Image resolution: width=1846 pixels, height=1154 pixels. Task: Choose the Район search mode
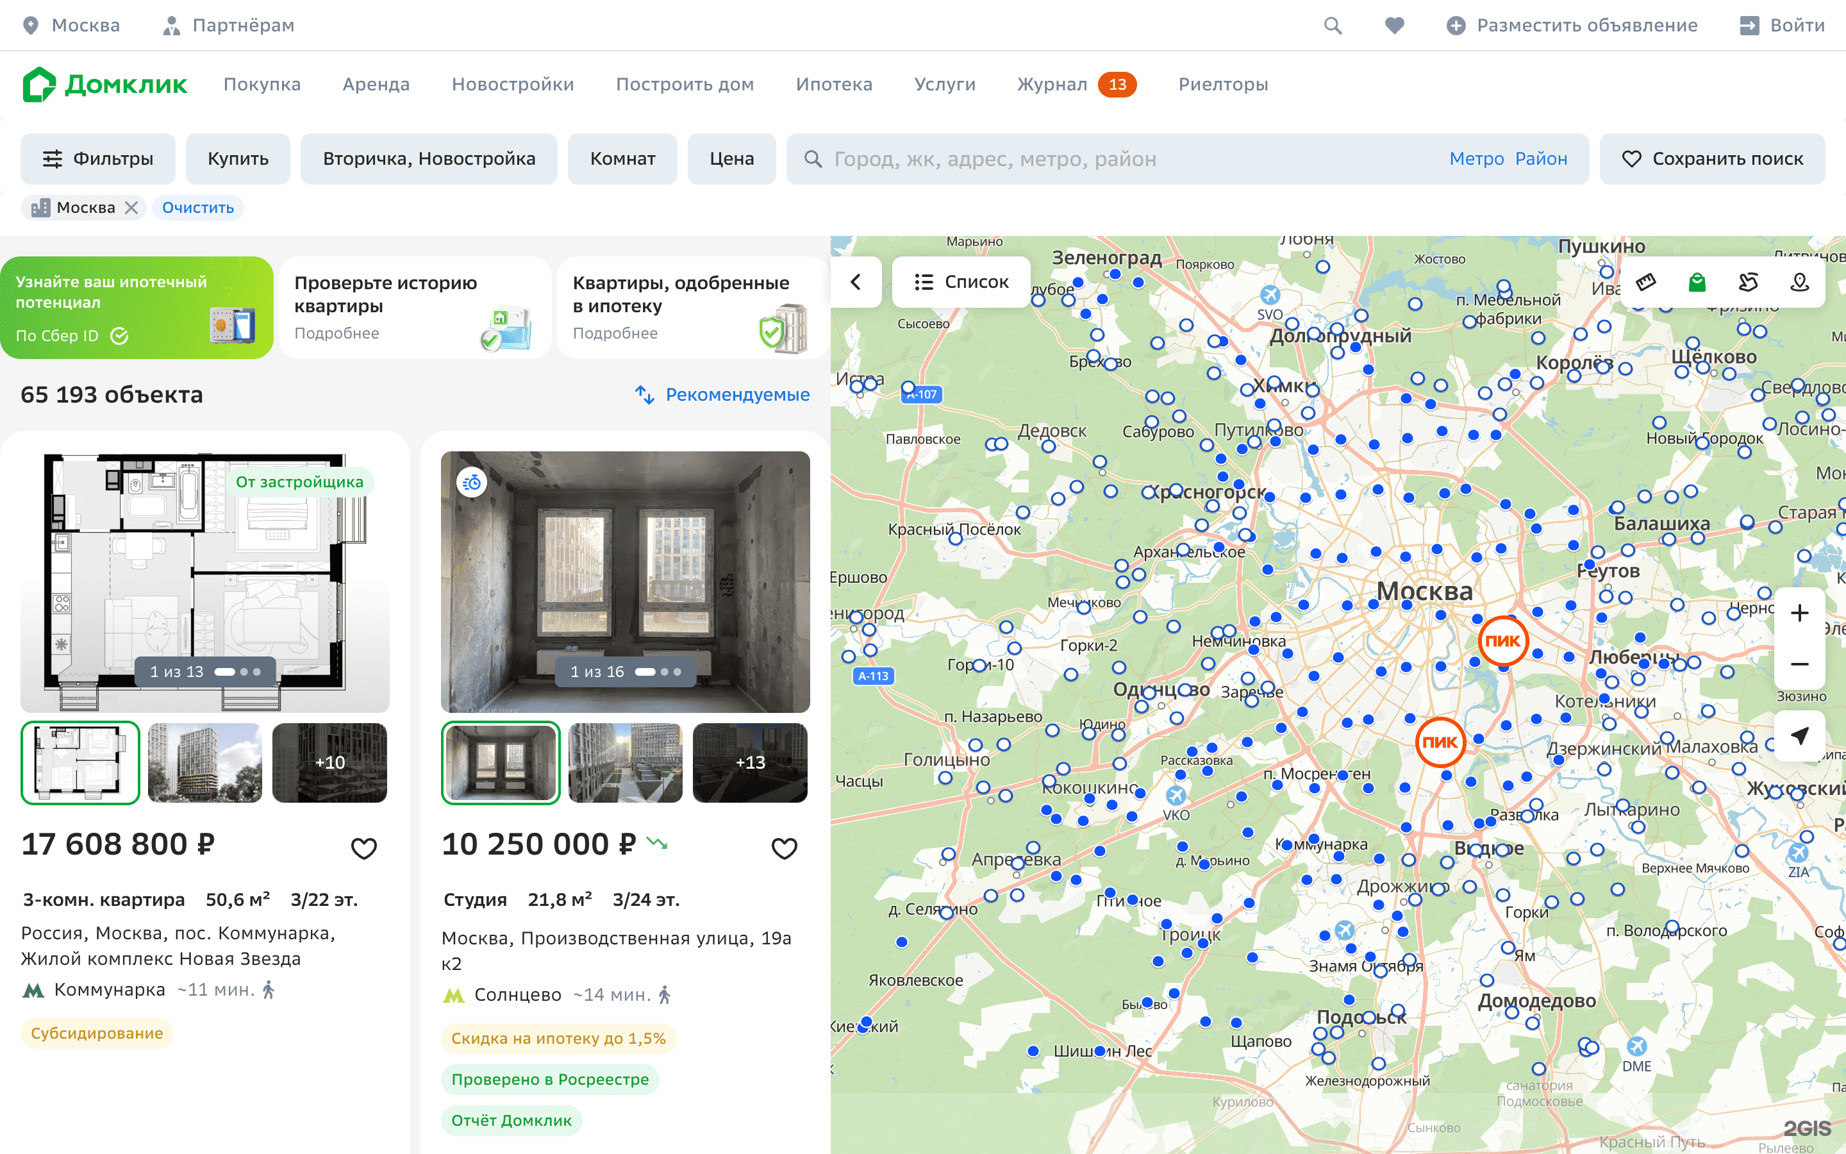pos(1541,159)
